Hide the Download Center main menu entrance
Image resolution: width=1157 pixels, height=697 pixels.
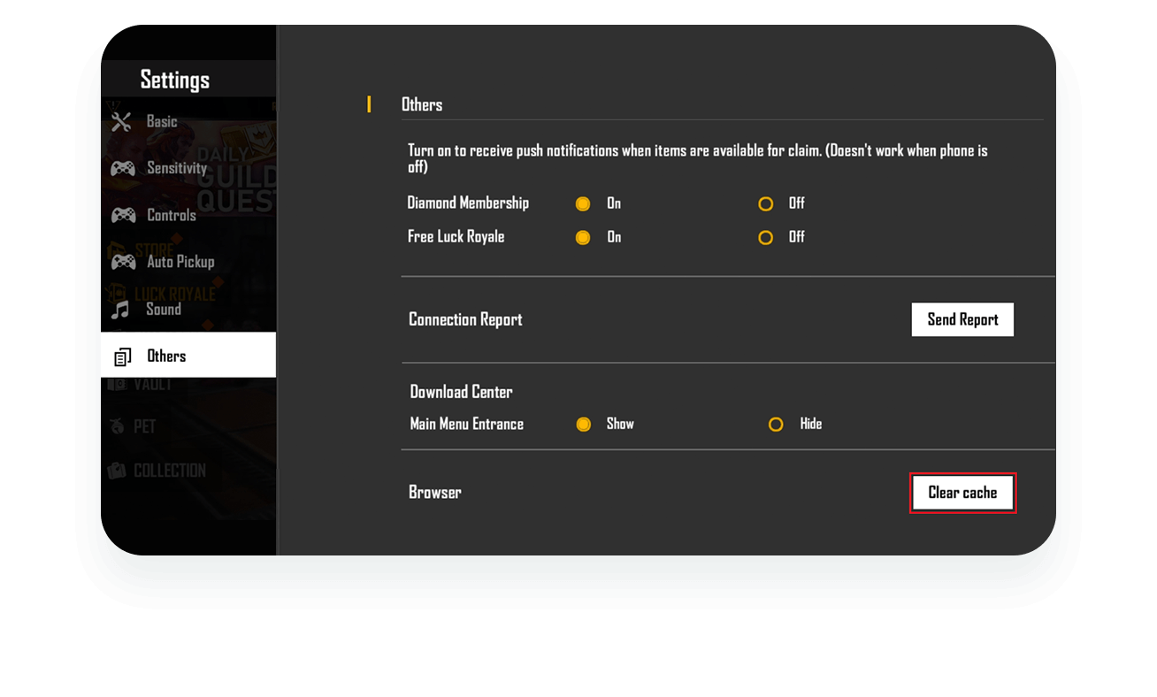pos(776,424)
